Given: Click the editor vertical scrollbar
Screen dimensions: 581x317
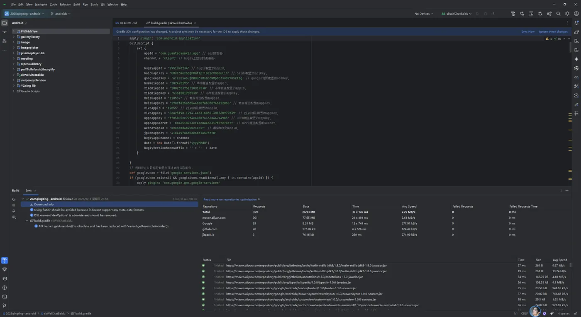Looking at the screenshot, I should click(x=571, y=47).
